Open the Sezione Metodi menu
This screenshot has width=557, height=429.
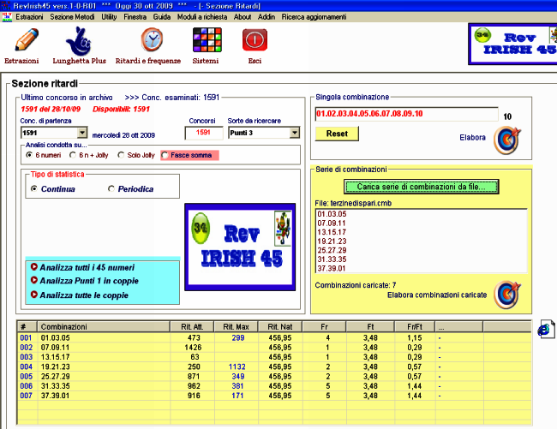tap(72, 16)
